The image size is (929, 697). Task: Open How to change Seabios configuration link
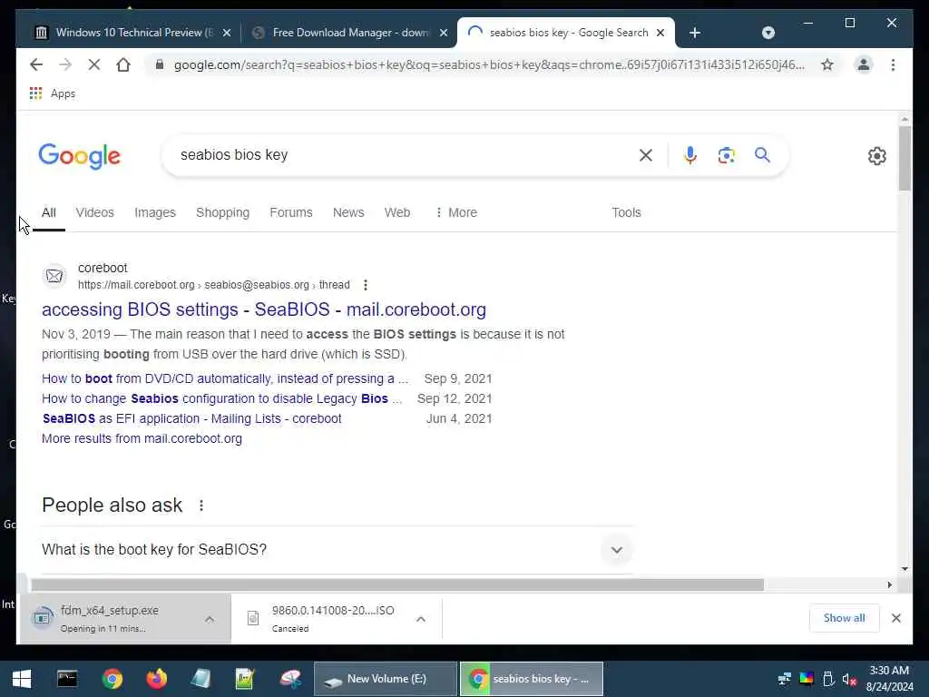221,398
